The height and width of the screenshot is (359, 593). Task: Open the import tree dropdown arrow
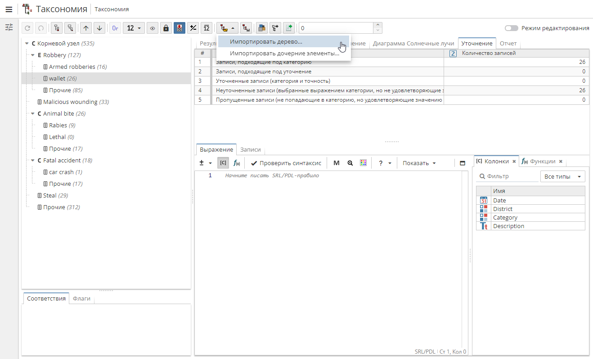[233, 28]
